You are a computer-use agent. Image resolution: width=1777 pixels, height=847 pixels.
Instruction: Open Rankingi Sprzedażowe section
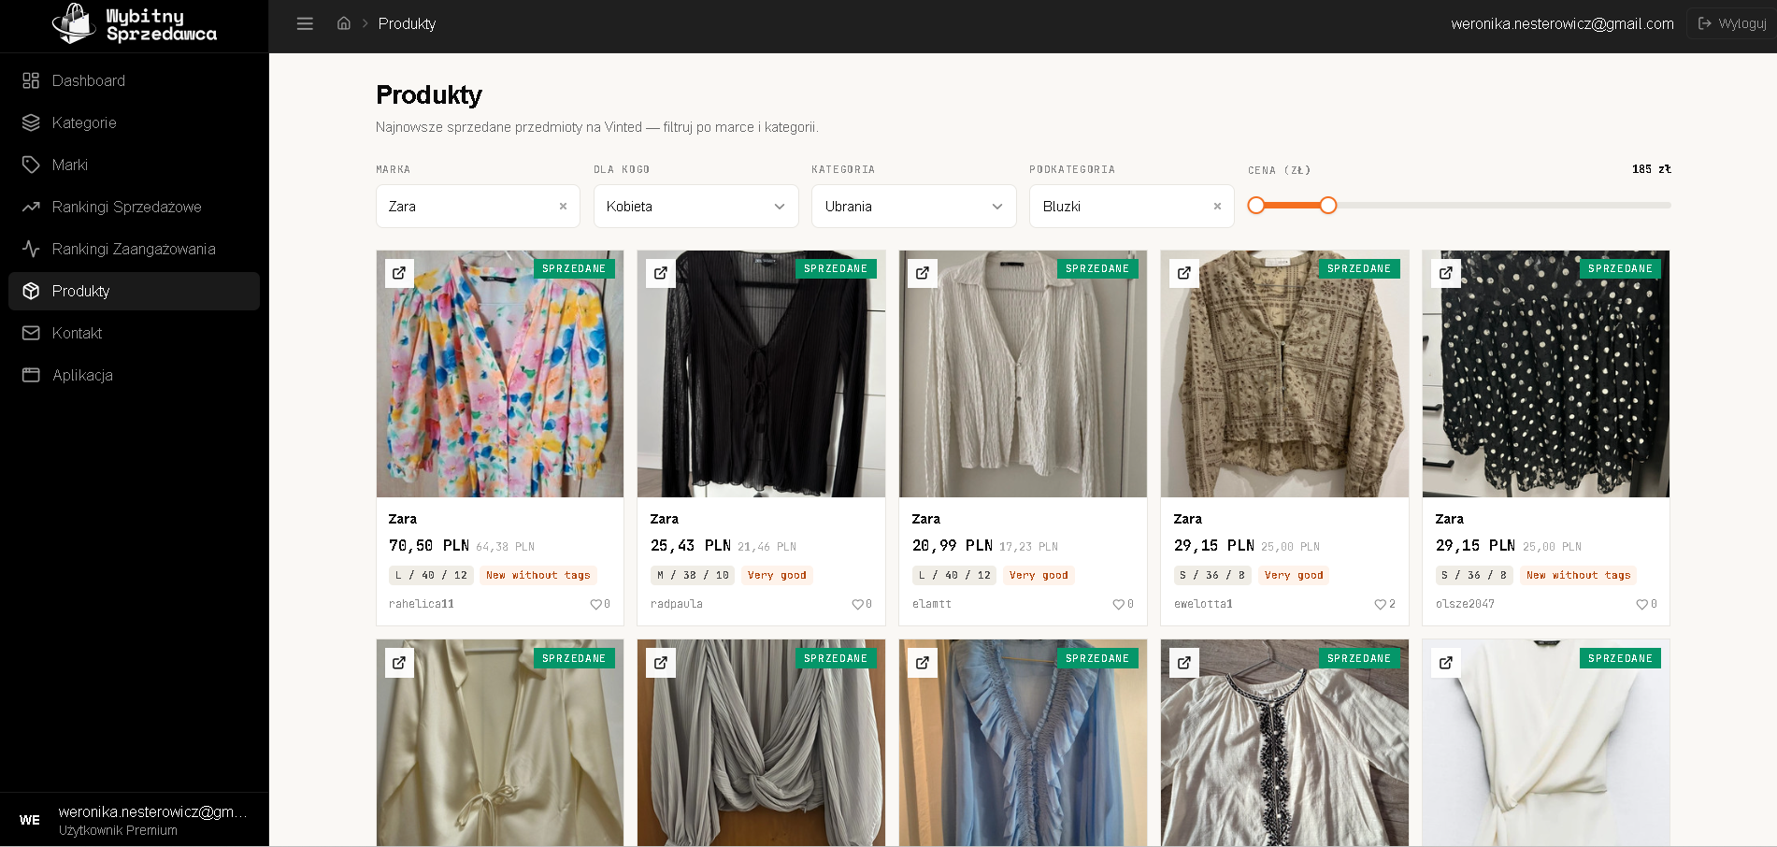[134, 207]
